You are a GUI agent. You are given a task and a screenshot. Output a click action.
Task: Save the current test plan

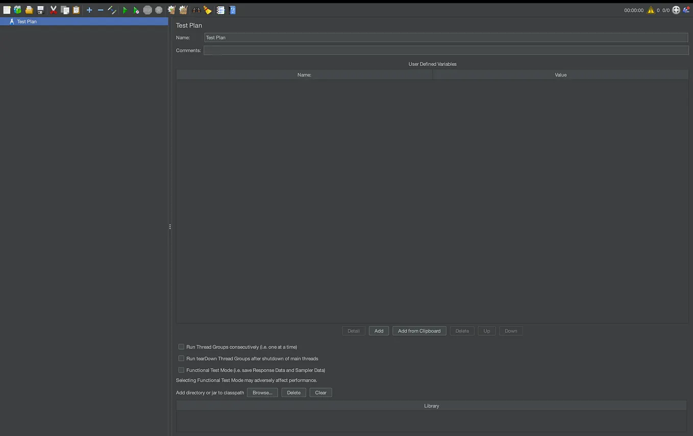point(39,10)
